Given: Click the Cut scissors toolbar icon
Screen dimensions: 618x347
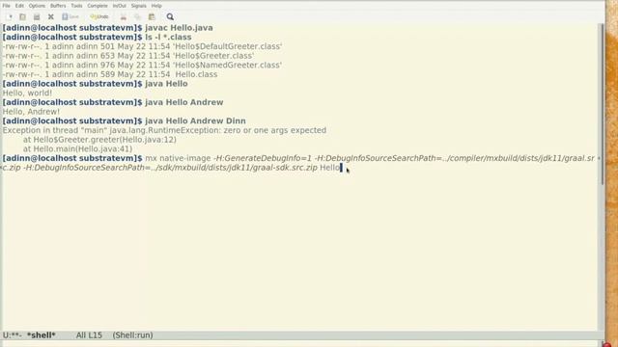Looking at the screenshot, I should pyautogui.click(x=124, y=17).
